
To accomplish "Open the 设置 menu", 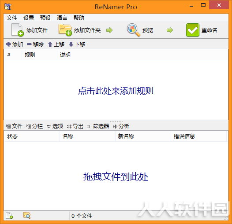I will (29, 18).
